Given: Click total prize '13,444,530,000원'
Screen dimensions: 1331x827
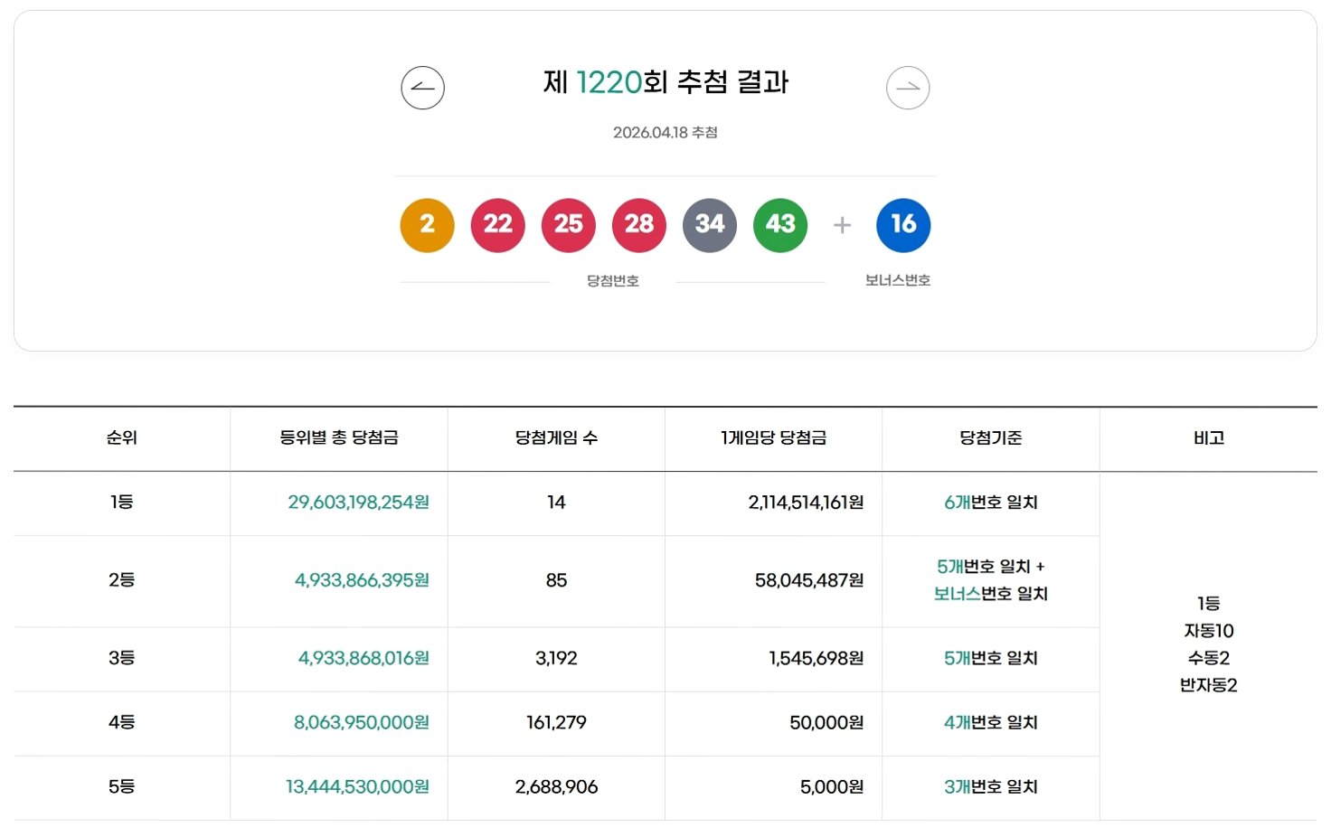Looking at the screenshot, I should [x=358, y=787].
